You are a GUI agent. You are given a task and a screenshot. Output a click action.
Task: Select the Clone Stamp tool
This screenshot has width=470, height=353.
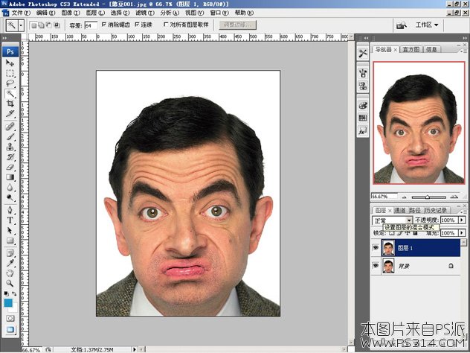[10, 147]
